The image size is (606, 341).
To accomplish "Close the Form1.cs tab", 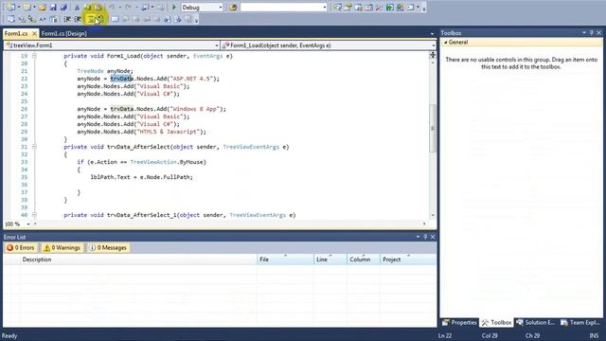I will (x=34, y=34).
